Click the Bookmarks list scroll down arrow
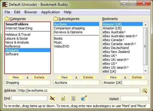The height and width of the screenshot is (111, 153). point(145,71)
